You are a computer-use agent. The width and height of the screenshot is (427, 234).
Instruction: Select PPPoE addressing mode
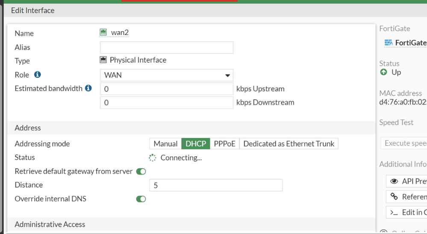[x=225, y=144]
